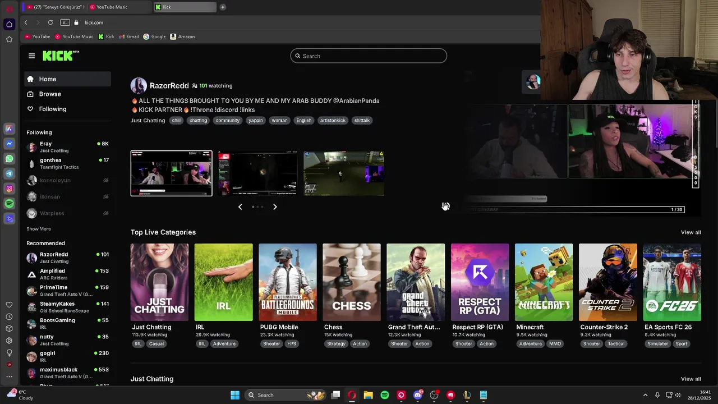
Task: Open maximusblack in Recommended list
Action: [67, 373]
